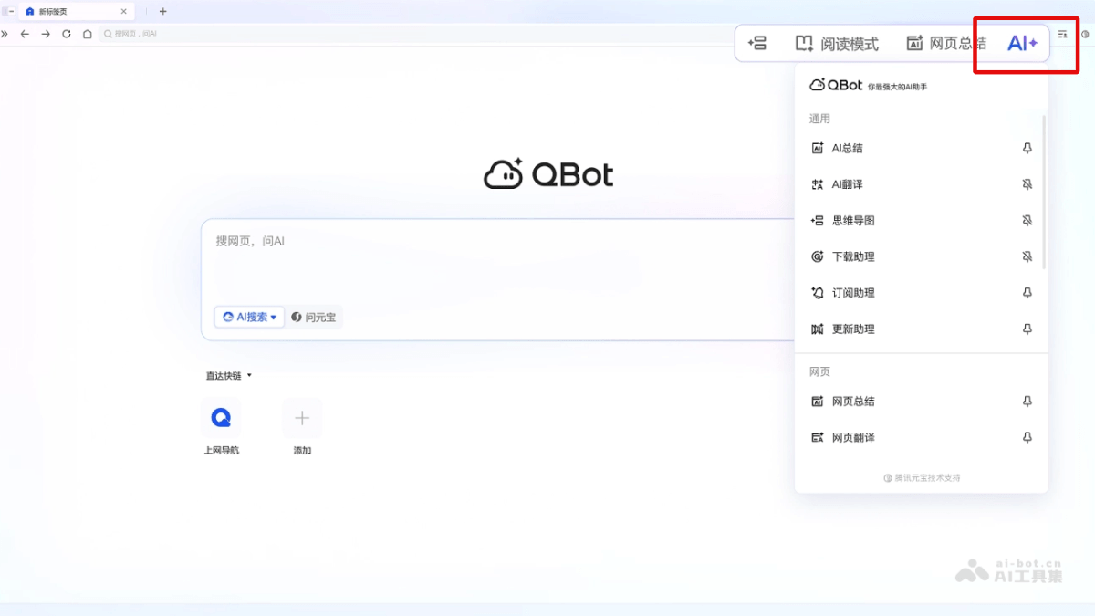Click the QBot panel vertical scrollbar
Viewport: 1095px width, 616px height.
pos(1044,192)
